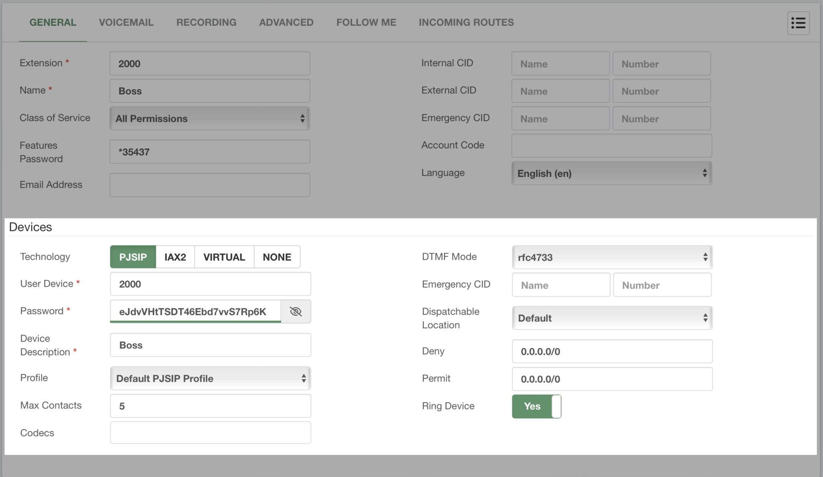
Task: Click the Features Password field
Action: pos(210,151)
